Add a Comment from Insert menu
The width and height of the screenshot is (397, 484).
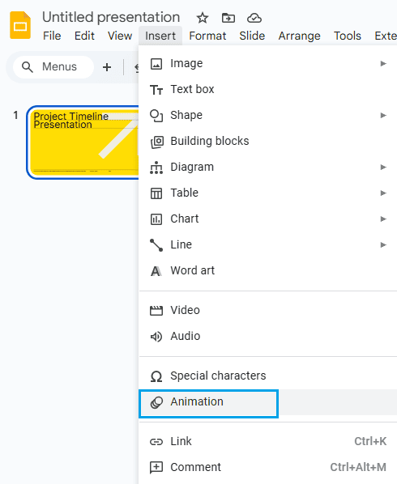pos(268,467)
